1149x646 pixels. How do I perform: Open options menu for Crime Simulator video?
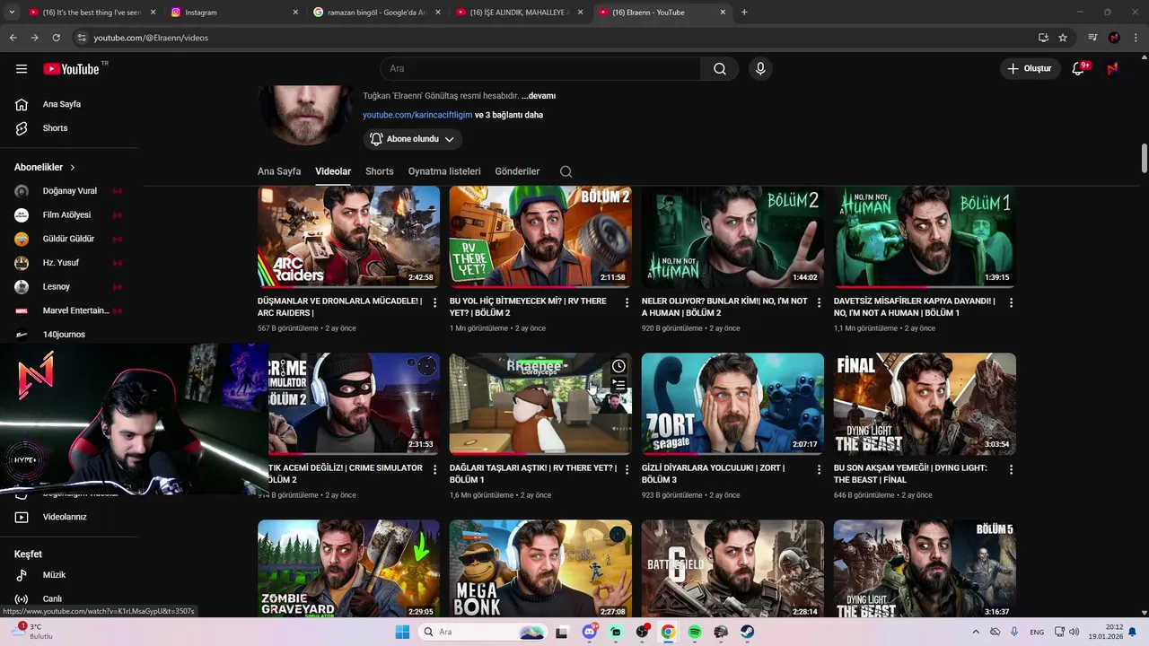pyautogui.click(x=434, y=469)
